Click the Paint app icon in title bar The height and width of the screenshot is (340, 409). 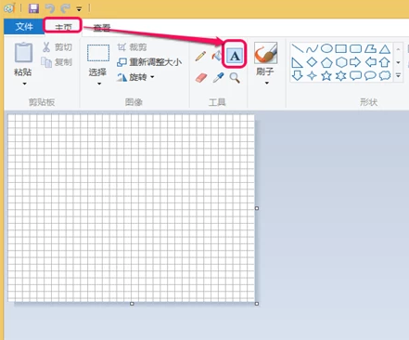pos(8,8)
